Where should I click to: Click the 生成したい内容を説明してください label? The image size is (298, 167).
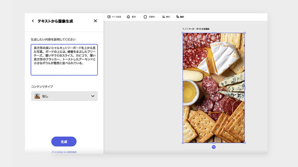pyautogui.click(x=53, y=39)
